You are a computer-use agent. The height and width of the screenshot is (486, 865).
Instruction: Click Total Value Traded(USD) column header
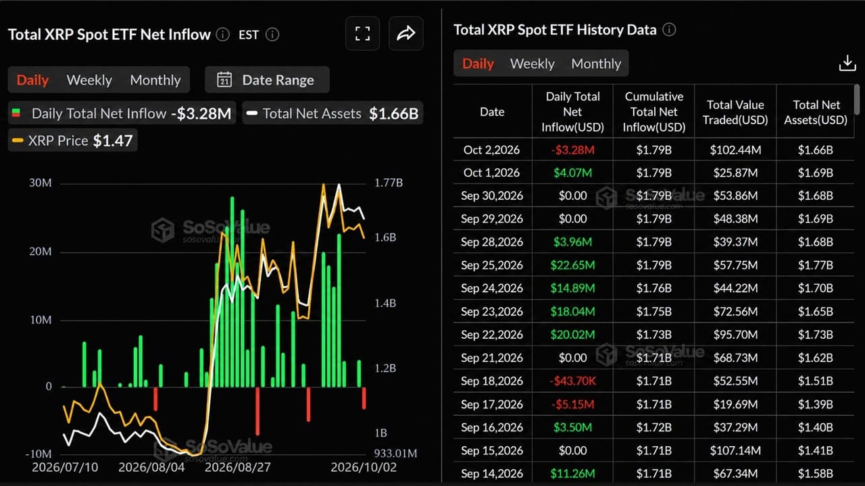click(x=735, y=112)
